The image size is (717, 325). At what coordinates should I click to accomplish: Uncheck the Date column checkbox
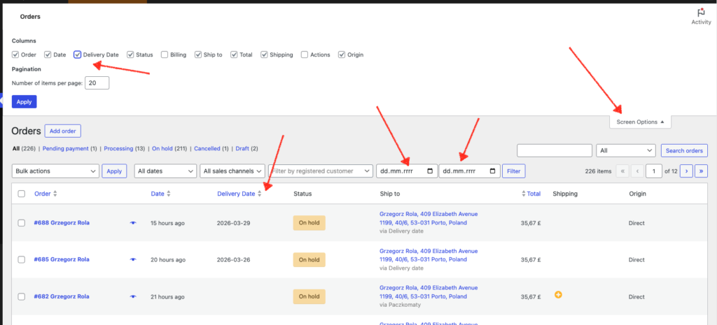coord(48,55)
